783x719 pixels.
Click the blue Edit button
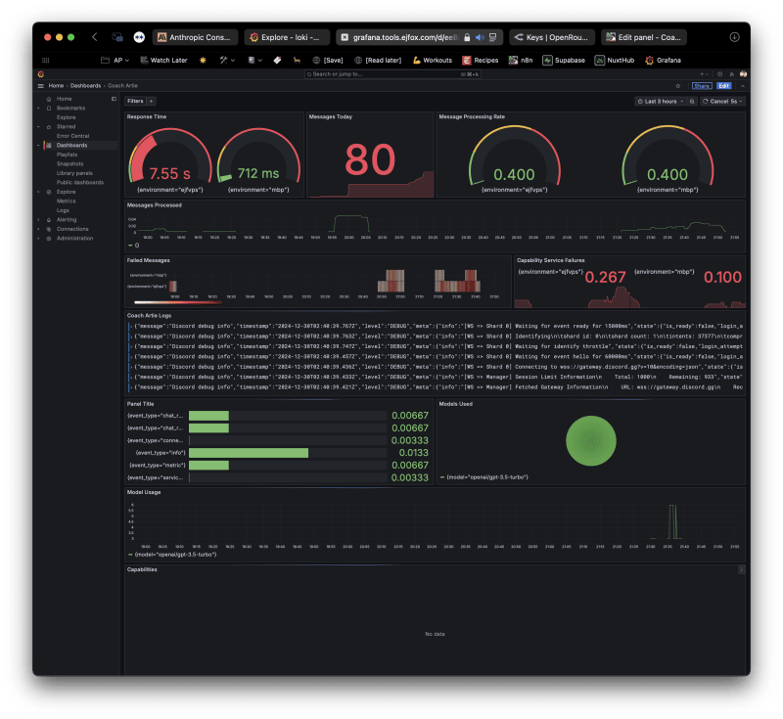tap(723, 86)
